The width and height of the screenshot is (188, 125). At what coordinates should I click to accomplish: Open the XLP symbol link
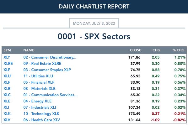pyautogui.click(x=7, y=70)
